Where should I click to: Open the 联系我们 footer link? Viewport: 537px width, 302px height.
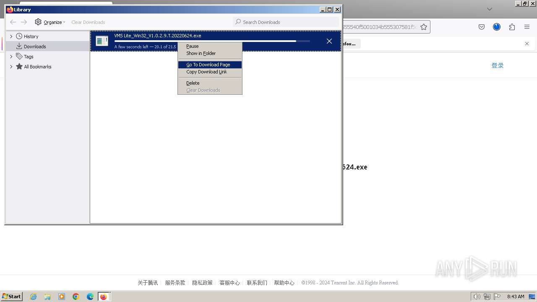tap(257, 283)
